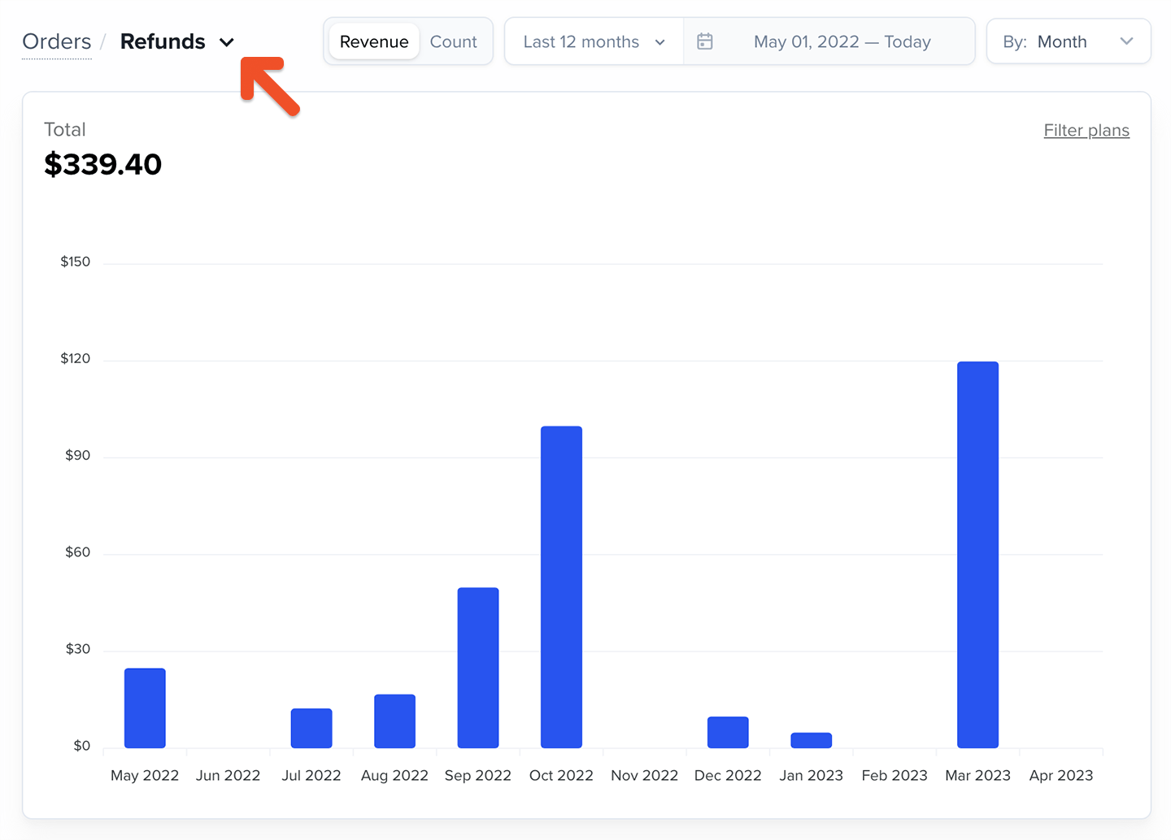This screenshot has height=840, width=1171.
Task: Open the Orders breadcrumb link
Action: click(x=56, y=41)
